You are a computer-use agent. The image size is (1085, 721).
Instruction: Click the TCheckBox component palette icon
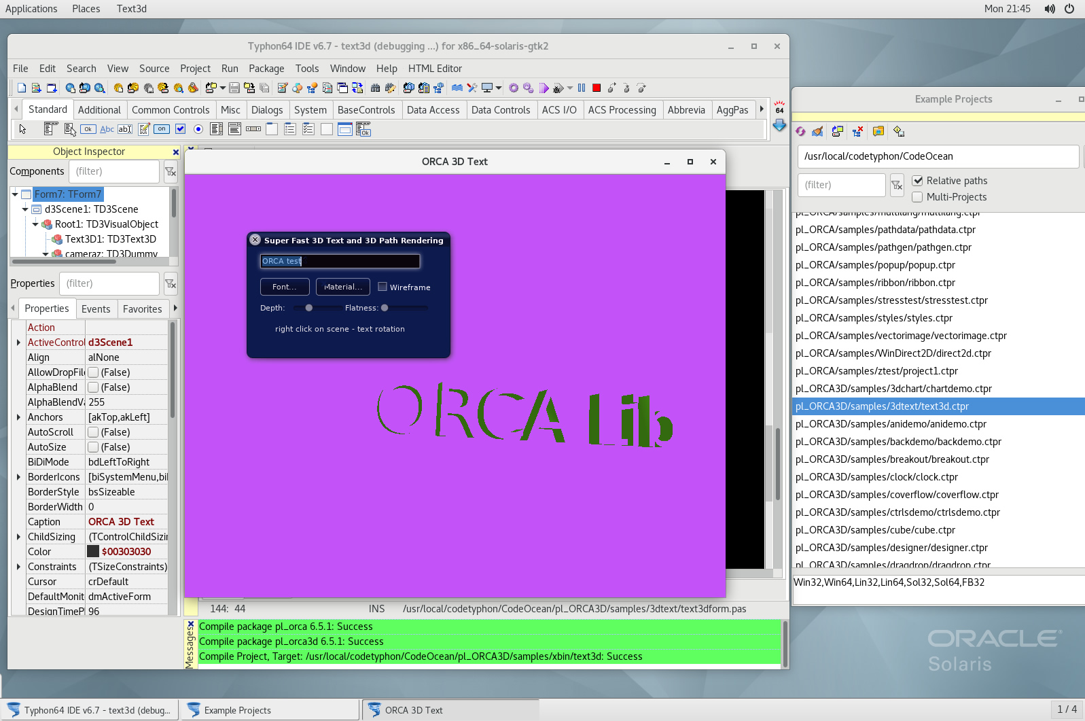(x=180, y=129)
